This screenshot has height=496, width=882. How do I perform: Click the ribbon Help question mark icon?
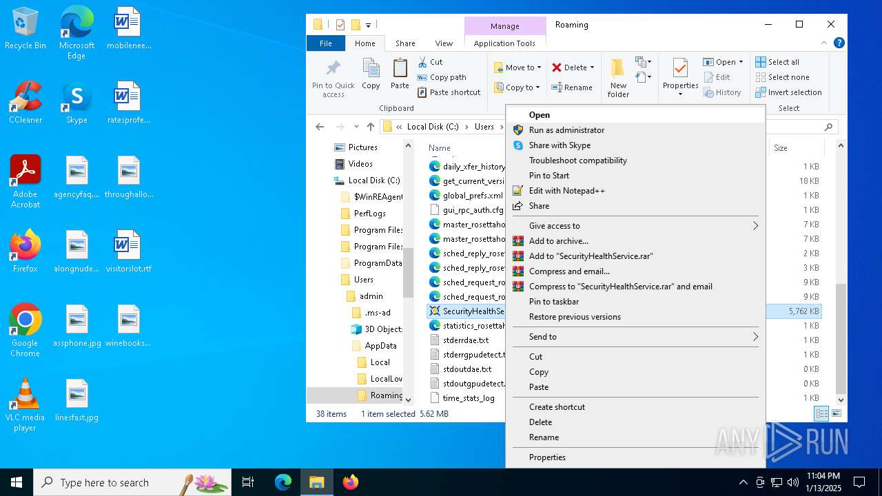(839, 43)
